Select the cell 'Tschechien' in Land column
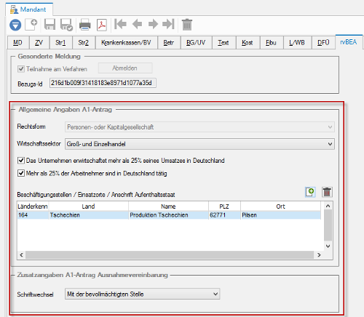Screen dimensions: 364x317 click(x=89, y=215)
